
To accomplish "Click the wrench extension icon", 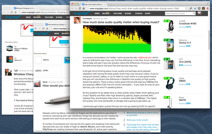I will (x=191, y=8).
